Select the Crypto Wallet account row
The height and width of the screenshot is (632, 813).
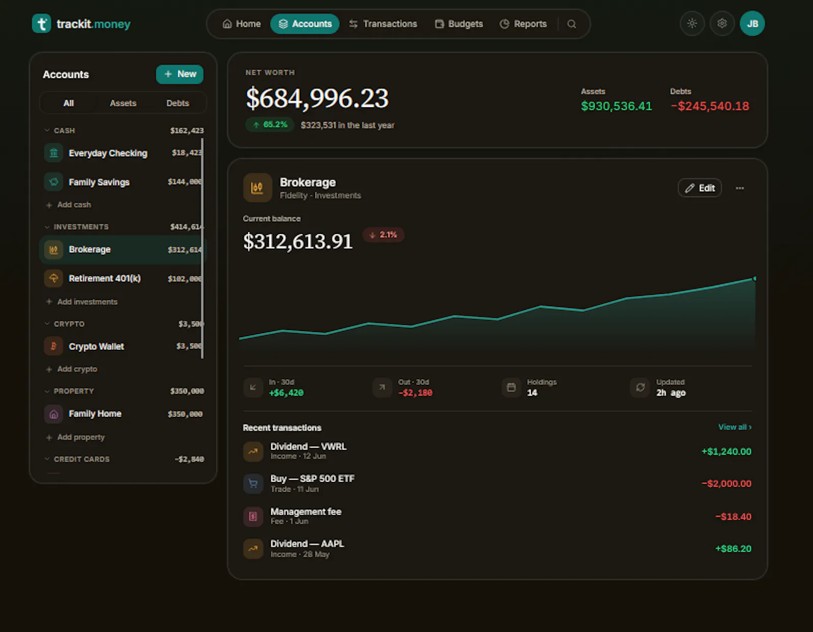[x=122, y=346]
